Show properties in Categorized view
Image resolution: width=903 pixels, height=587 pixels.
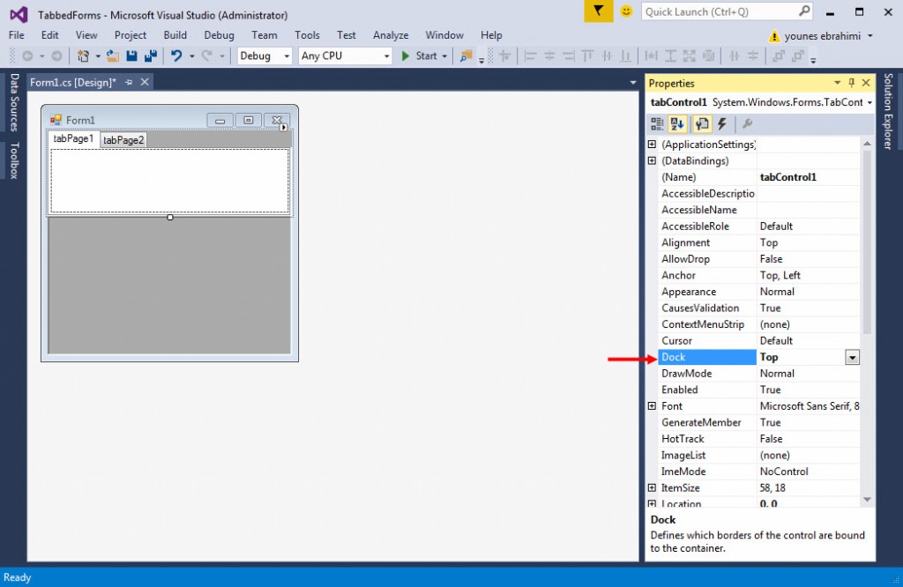click(x=658, y=124)
